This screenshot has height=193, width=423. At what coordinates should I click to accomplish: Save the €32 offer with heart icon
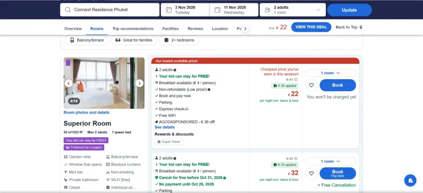pyautogui.click(x=311, y=173)
